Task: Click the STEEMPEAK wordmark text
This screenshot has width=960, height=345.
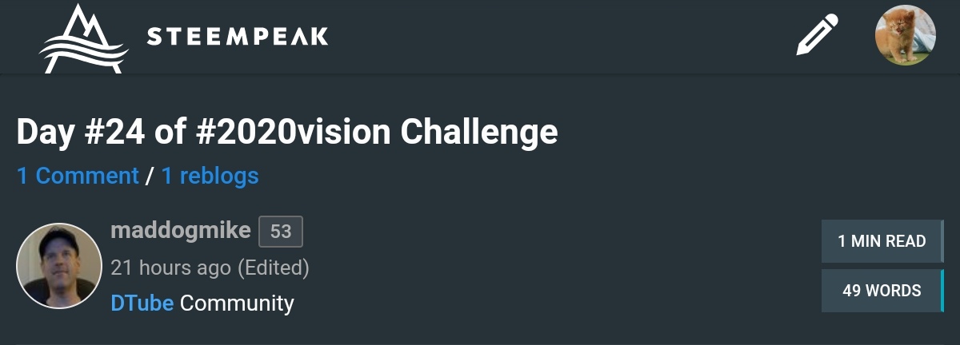Action: (238, 37)
